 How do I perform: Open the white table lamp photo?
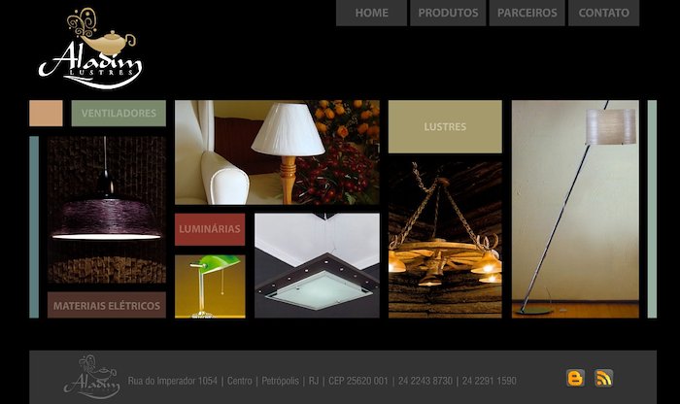coord(277,152)
